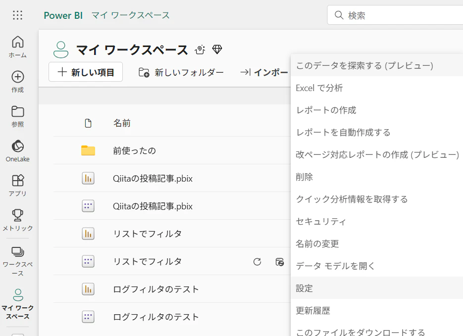Click report icon of Qiitaの投稿記事.pbix
Viewport: 463px width, 336px height.
(x=88, y=178)
